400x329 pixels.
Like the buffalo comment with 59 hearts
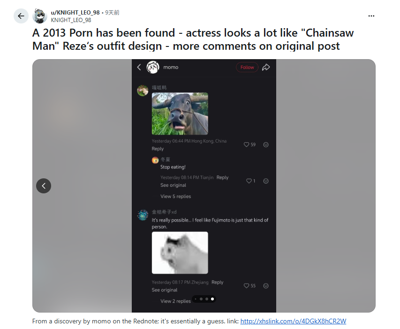(247, 145)
